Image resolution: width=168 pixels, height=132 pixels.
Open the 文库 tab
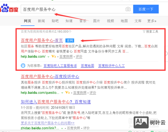tap(138, 21)
